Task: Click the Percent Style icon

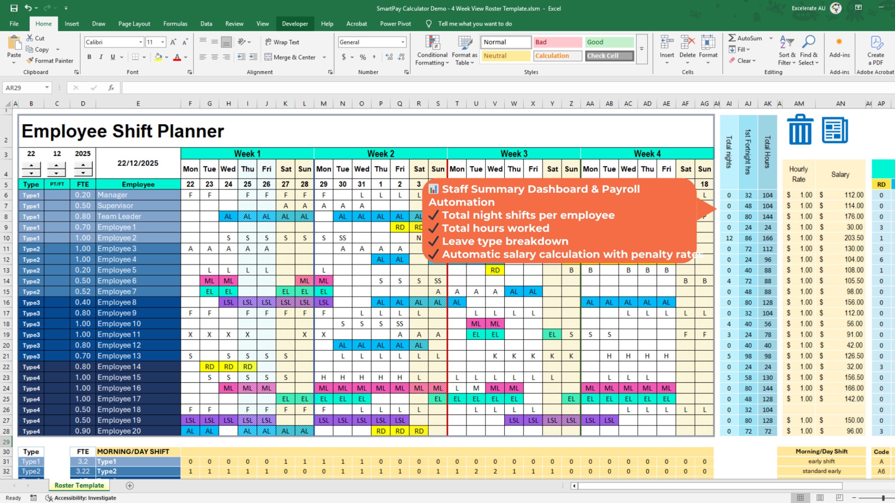Action: pyautogui.click(x=363, y=57)
